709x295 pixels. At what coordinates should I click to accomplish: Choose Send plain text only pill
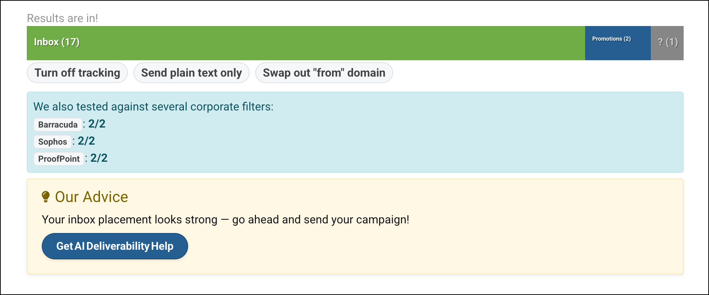[191, 73]
